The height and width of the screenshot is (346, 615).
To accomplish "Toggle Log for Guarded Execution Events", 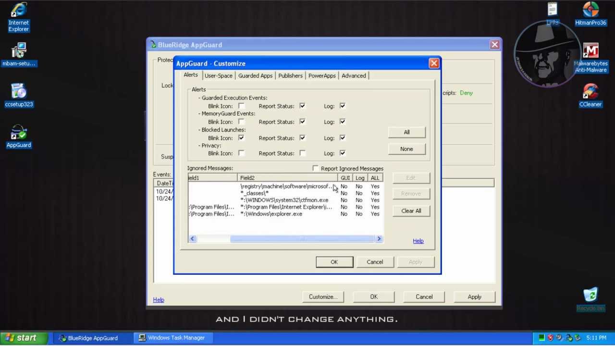I will pos(342,106).
